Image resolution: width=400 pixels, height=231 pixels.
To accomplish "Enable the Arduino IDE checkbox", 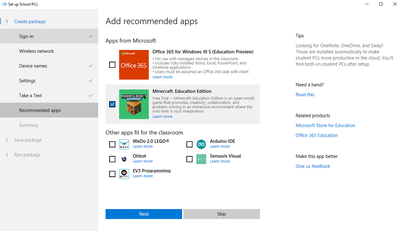I will [189, 144].
